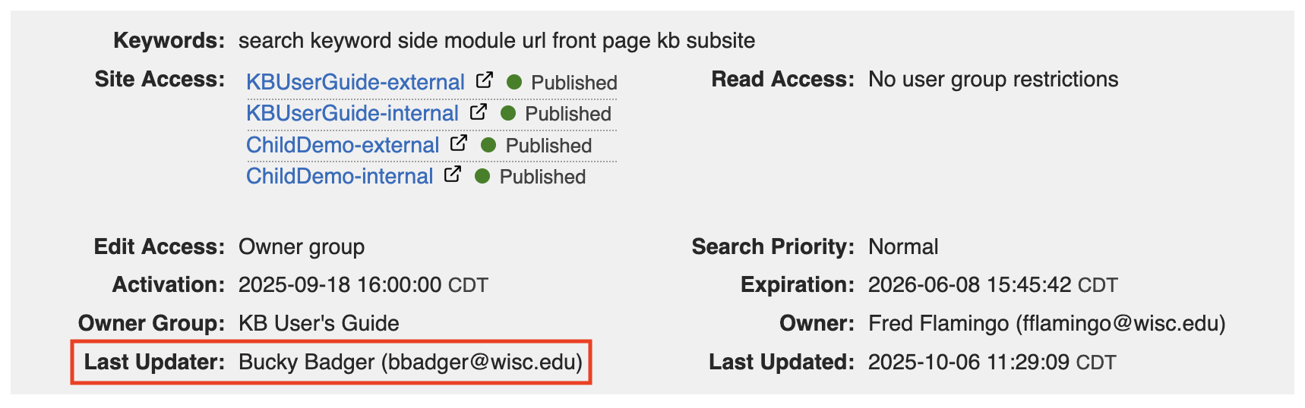The width and height of the screenshot is (1305, 408).
Task: Open the ChildDemo-internal site link
Action: click(x=340, y=177)
